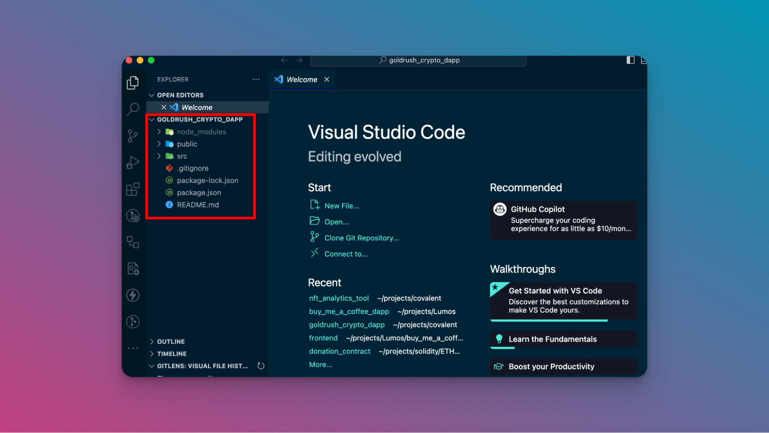The height and width of the screenshot is (433, 769).
Task: Open the Explorer view in activity bar
Action: [x=133, y=83]
